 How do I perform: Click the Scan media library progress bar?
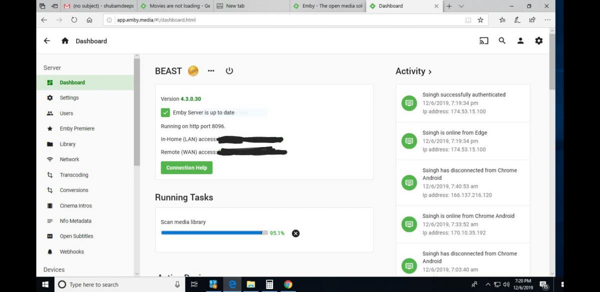214,232
